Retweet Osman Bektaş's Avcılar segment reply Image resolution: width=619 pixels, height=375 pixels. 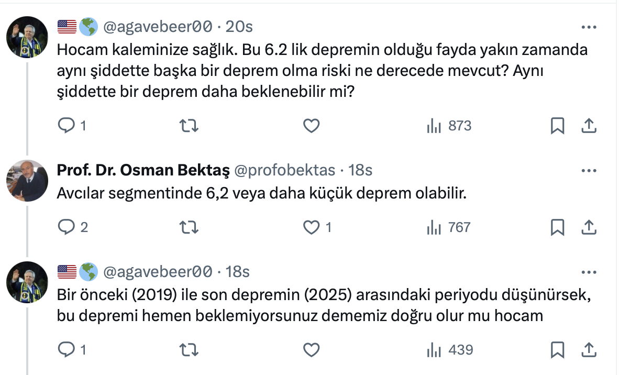coord(189,227)
